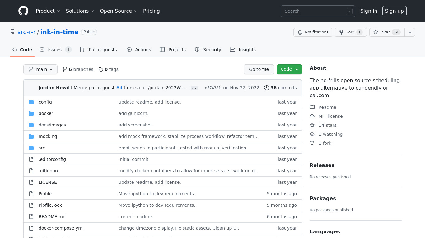Fork the repository with Fork button

click(351, 32)
